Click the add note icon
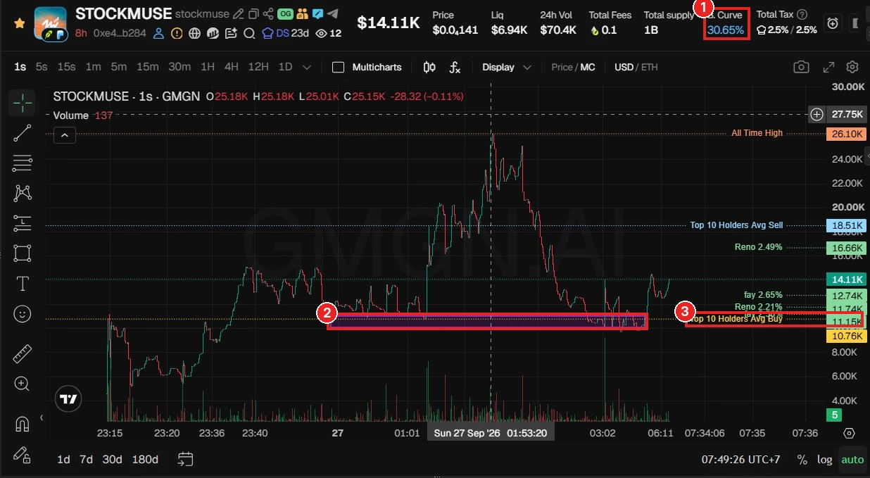Screen dimensions: 870x478 [231, 33]
